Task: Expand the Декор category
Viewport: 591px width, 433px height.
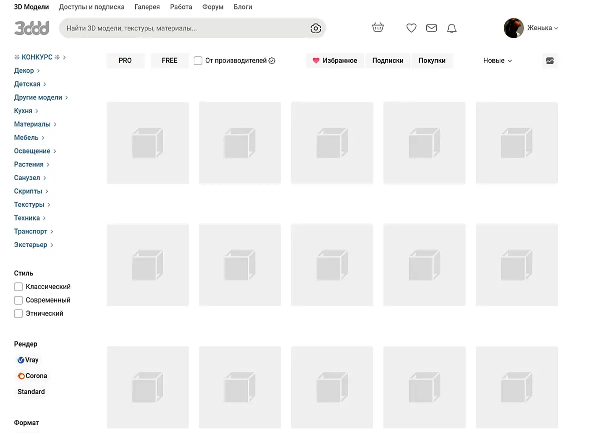Action: (27, 70)
